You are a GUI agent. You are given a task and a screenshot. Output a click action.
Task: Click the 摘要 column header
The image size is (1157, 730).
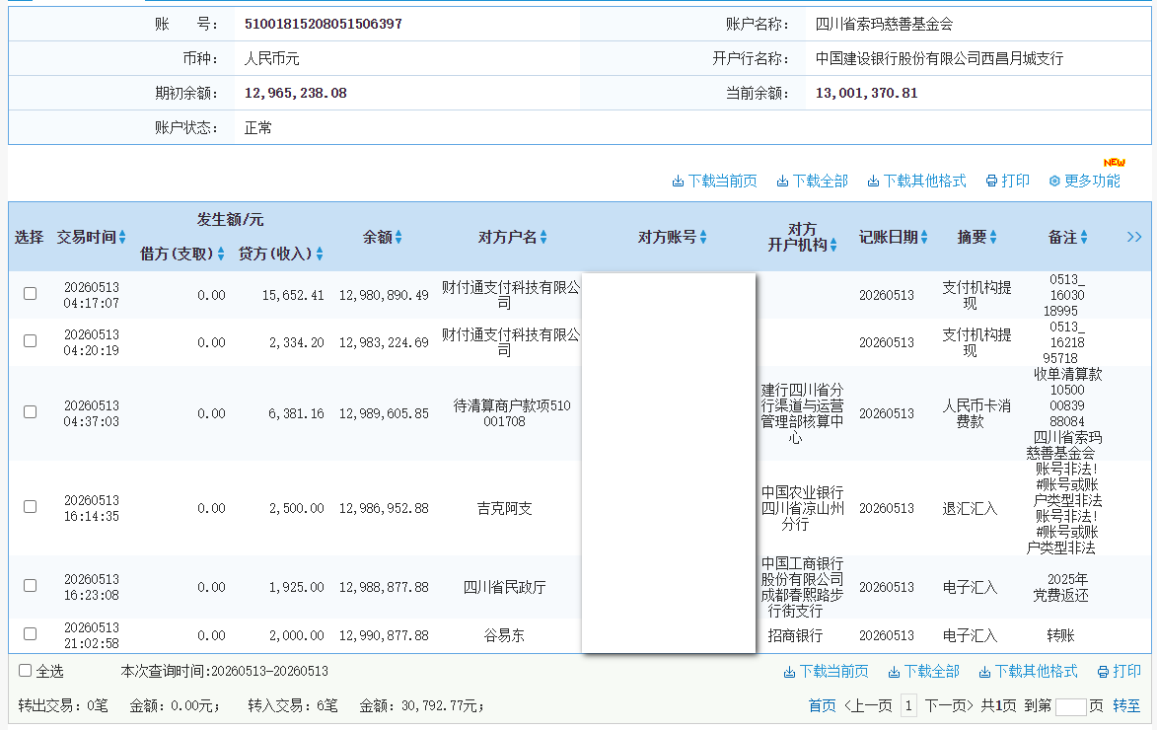972,237
